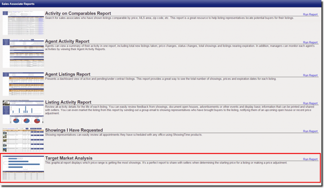Image resolution: width=324 pixels, height=188 pixels.
Task: Run the Agent Activity Report
Action: tap(310, 42)
